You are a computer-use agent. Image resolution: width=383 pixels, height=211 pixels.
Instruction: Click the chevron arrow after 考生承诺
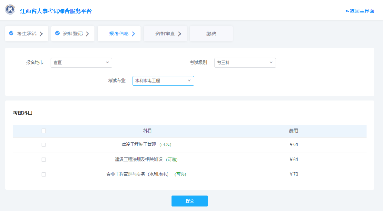point(41,34)
